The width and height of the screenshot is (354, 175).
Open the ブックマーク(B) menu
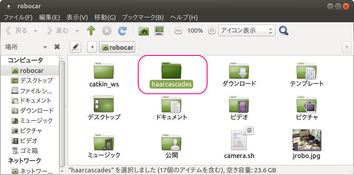143,17
